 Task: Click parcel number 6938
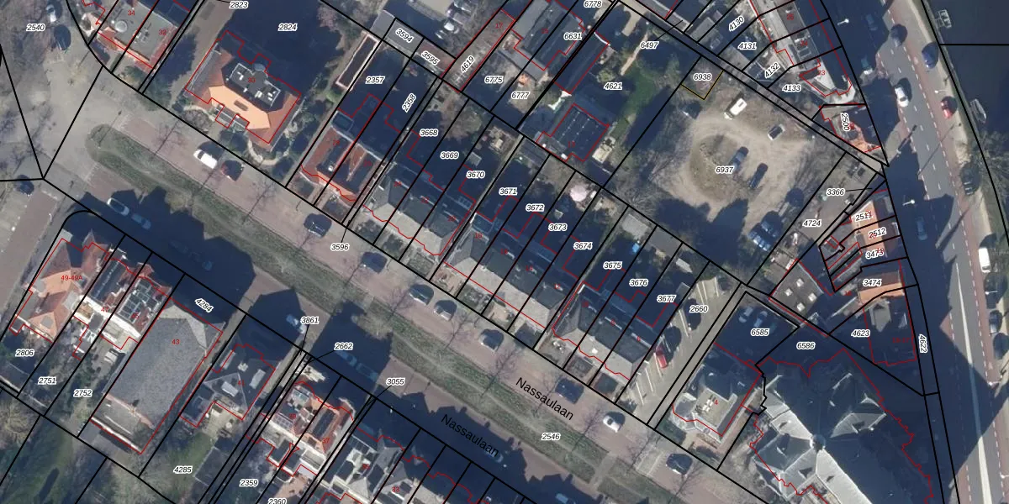[x=702, y=77]
